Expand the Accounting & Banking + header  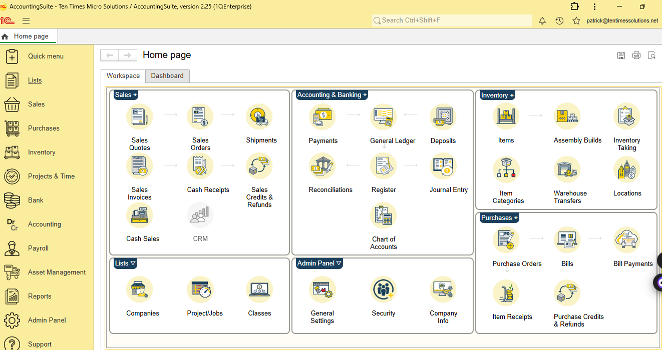tap(332, 94)
